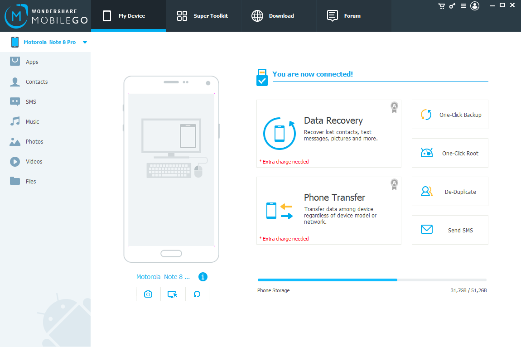Start One-Click Root

450,153
